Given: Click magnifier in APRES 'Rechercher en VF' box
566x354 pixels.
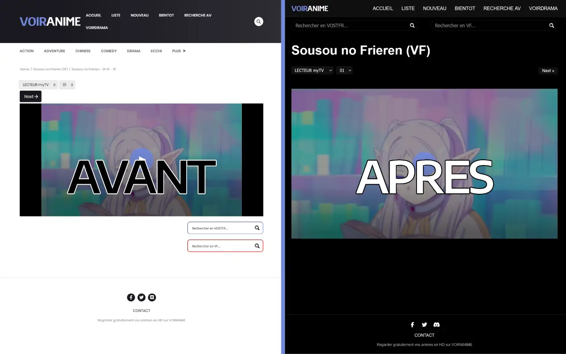Looking at the screenshot, I should (551, 26).
